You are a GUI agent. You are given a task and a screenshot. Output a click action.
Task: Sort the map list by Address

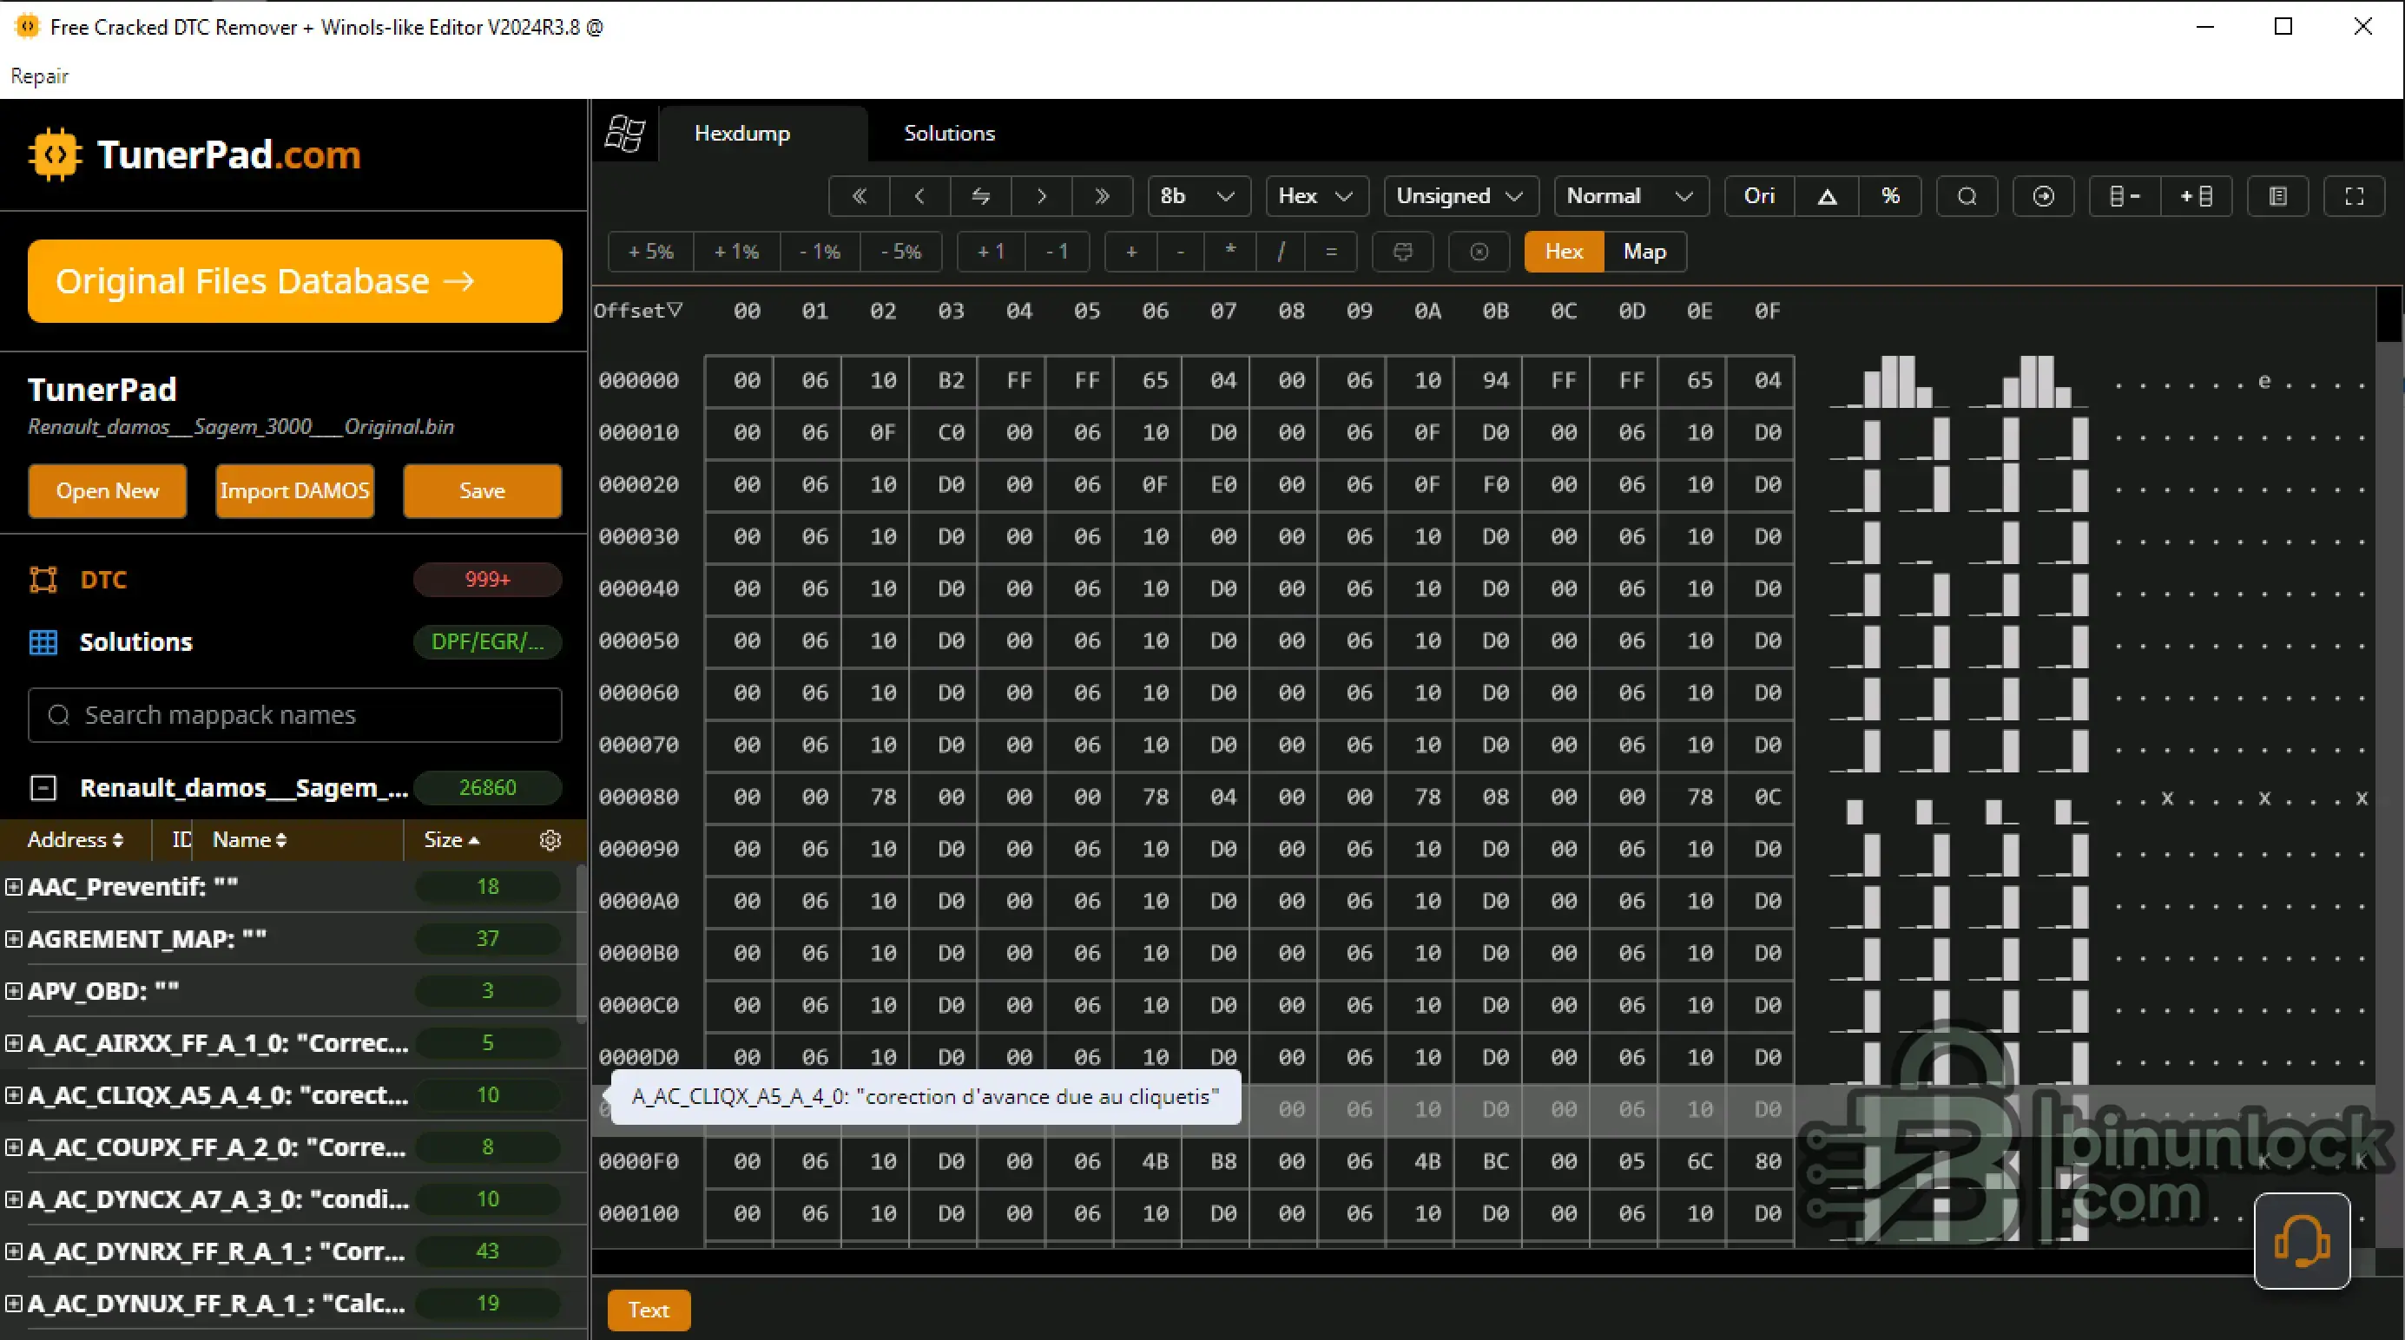coord(75,840)
